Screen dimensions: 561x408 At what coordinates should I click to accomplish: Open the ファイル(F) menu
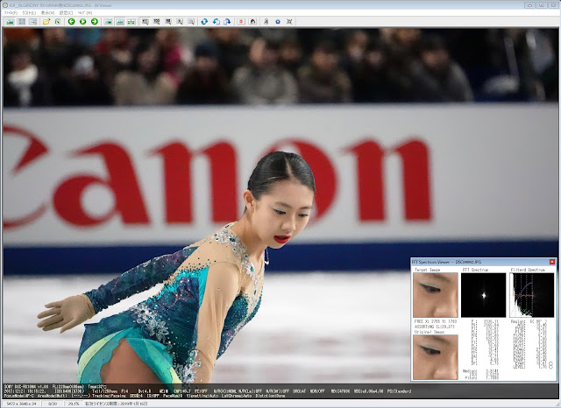click(x=11, y=12)
